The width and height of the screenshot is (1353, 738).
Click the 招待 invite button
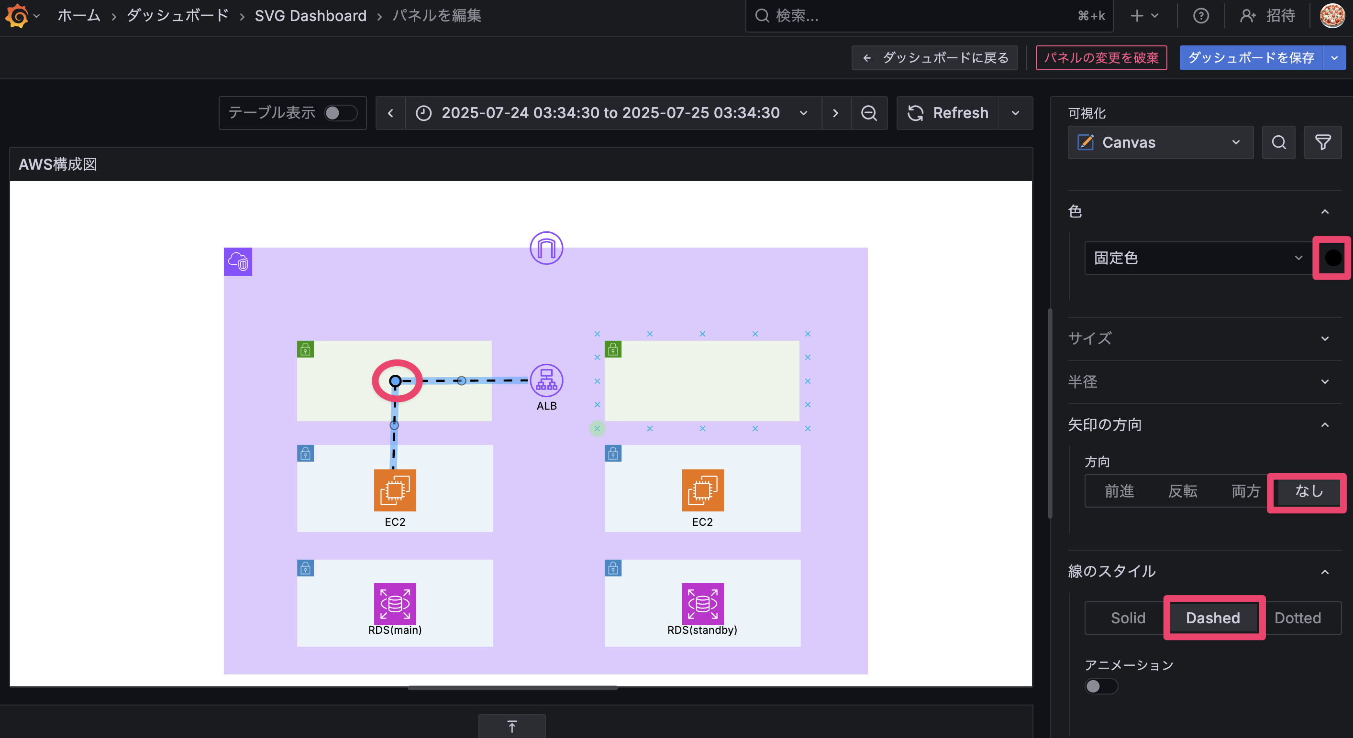(1267, 16)
